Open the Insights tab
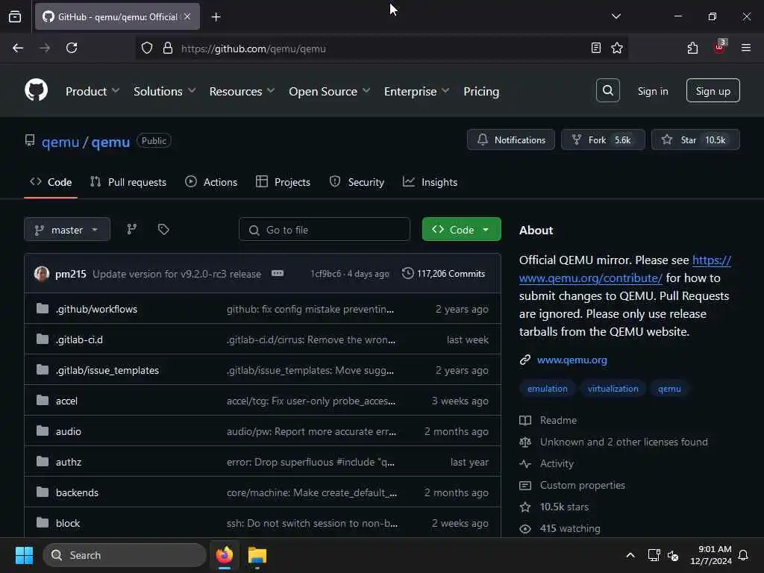Viewport: 764px width, 573px height. 430,182
